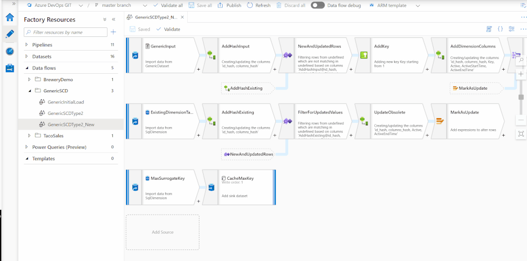This screenshot has height=261, width=527.
Task: Click NewAndUpdatedRows reference link
Action: 248,154
